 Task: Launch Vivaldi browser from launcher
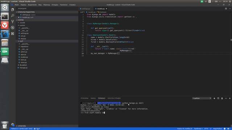pyautogui.click(x=5, y=25)
